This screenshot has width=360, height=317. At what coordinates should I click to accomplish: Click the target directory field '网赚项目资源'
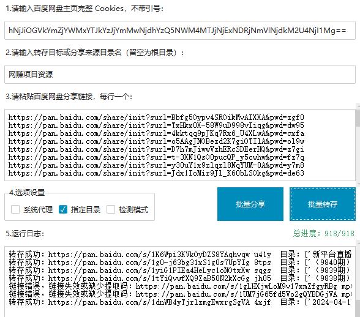pos(180,75)
